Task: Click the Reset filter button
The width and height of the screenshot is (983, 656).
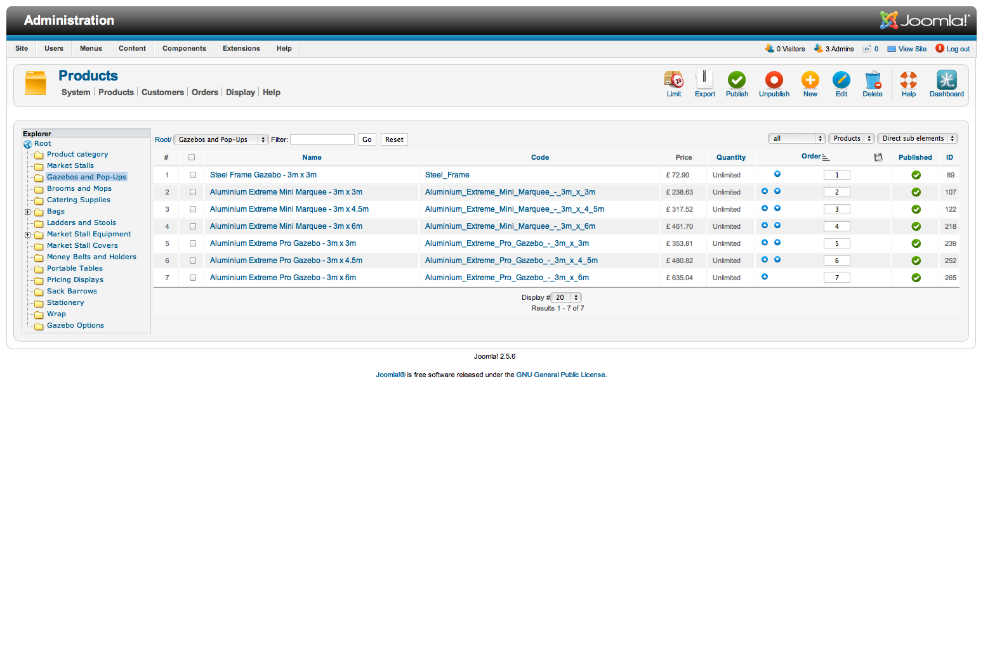Action: coord(394,139)
